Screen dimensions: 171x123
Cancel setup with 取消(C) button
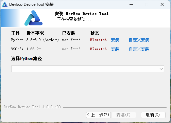pos(153,115)
